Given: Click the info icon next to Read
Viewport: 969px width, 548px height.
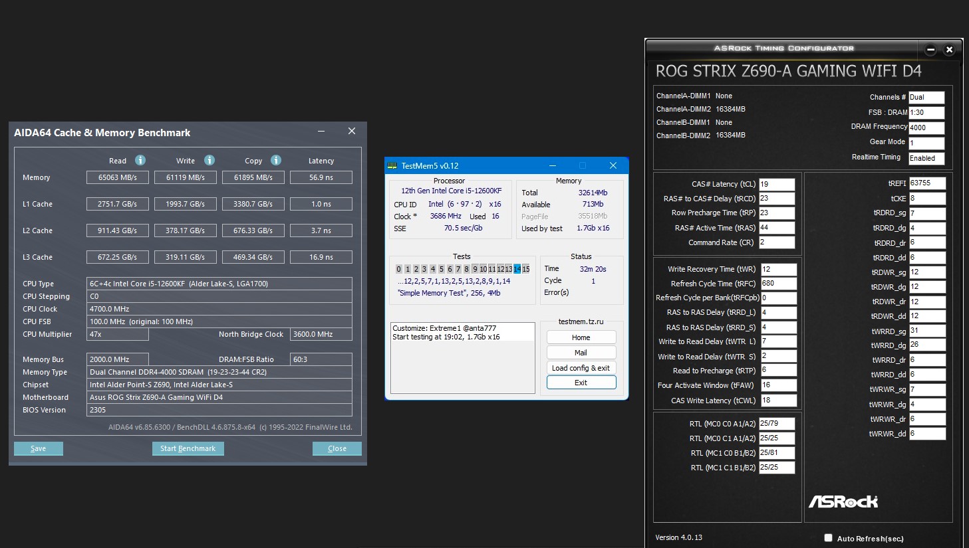Looking at the screenshot, I should click(140, 160).
